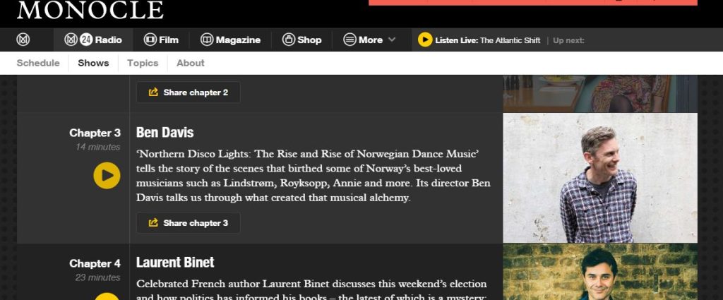Click the 14 minutes duration text

98,147
